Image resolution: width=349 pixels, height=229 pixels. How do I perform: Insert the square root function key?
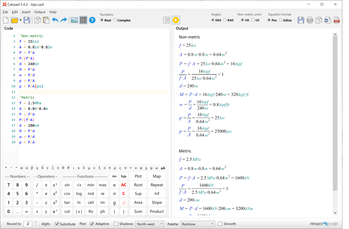[x=79, y=185]
